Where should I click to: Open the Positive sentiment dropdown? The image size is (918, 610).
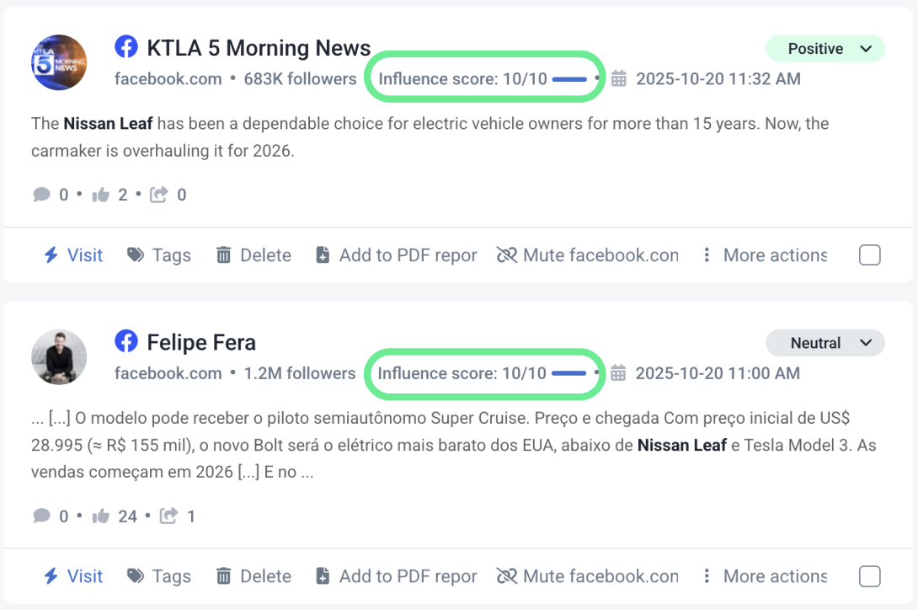(x=825, y=49)
